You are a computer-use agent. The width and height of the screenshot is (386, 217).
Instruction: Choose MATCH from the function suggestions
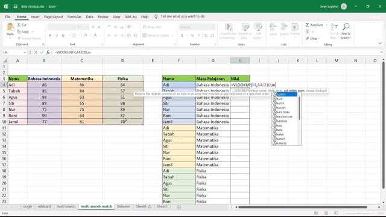pos(285,95)
